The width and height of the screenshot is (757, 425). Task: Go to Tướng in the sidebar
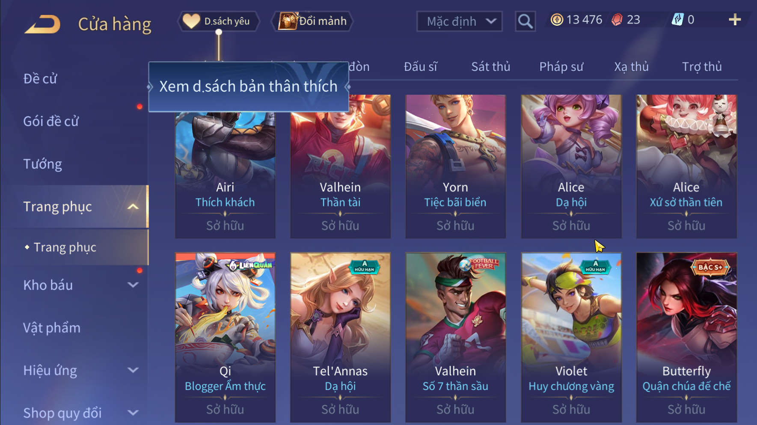click(43, 164)
